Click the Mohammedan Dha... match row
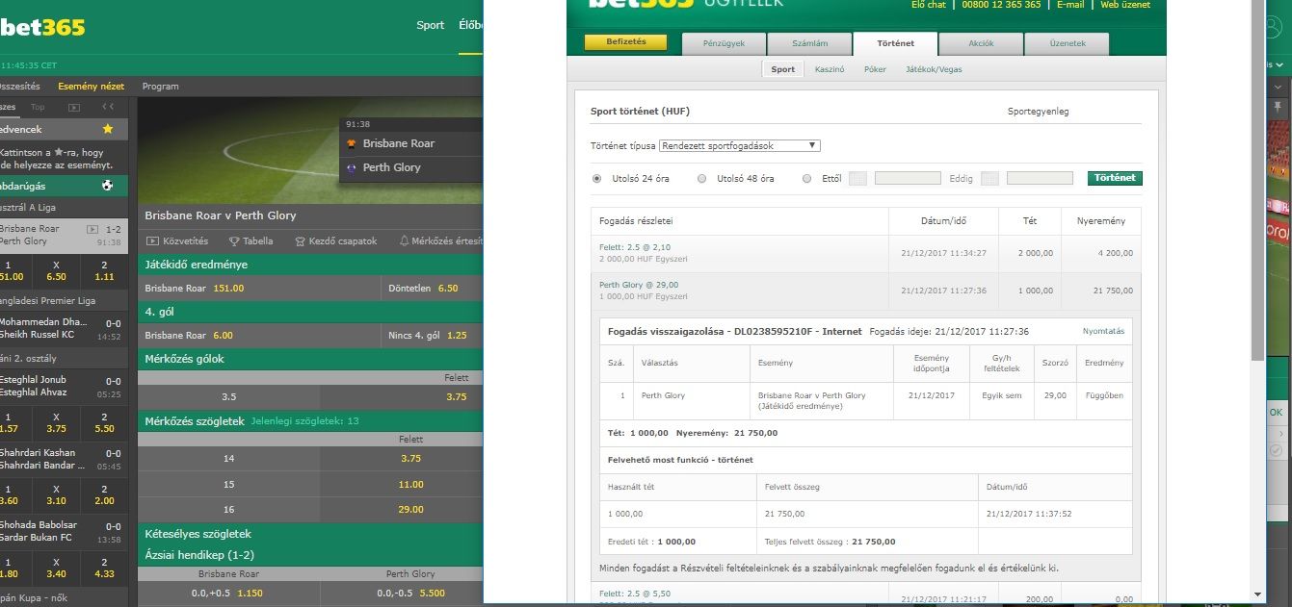Viewport: 1292px width, 607px height. [64, 328]
